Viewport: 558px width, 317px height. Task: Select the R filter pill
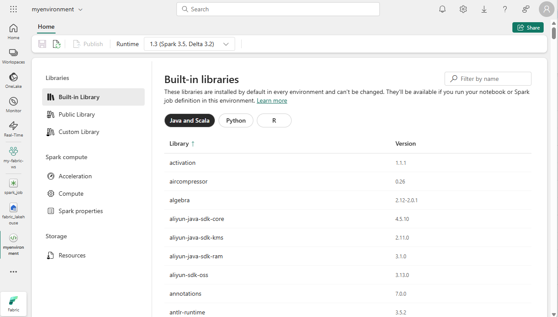pyautogui.click(x=274, y=120)
